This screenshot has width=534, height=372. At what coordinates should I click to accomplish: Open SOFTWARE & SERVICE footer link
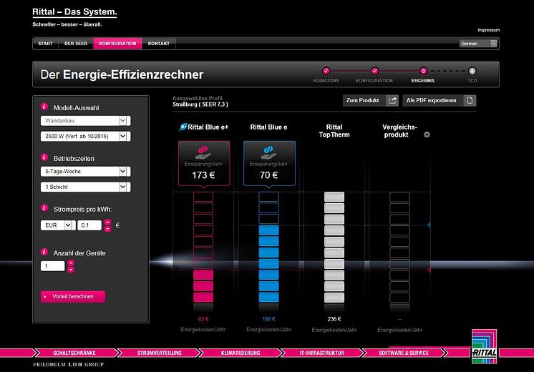pos(404,353)
